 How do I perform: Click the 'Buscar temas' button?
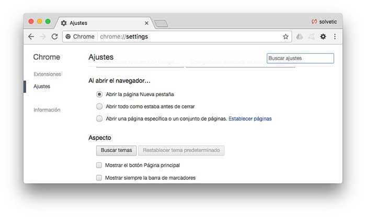[117, 151]
